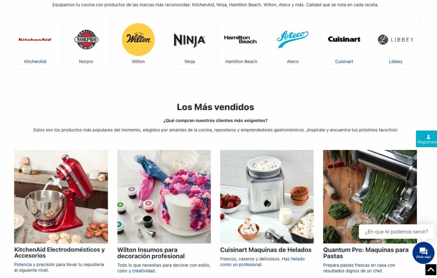Click the Ninja brand logo
437x278 pixels.
(x=190, y=40)
